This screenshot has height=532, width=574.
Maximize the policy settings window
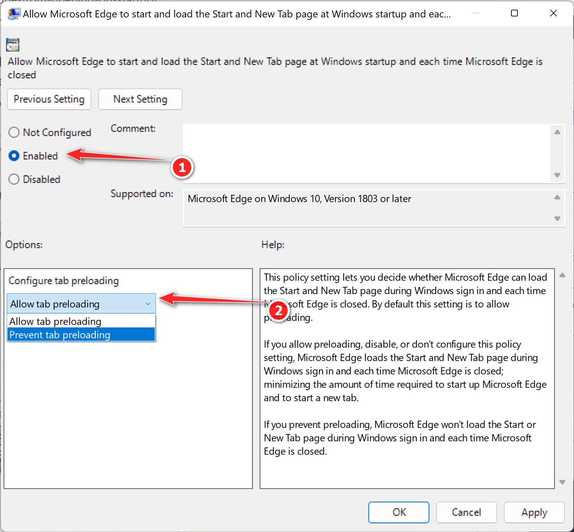coord(514,13)
